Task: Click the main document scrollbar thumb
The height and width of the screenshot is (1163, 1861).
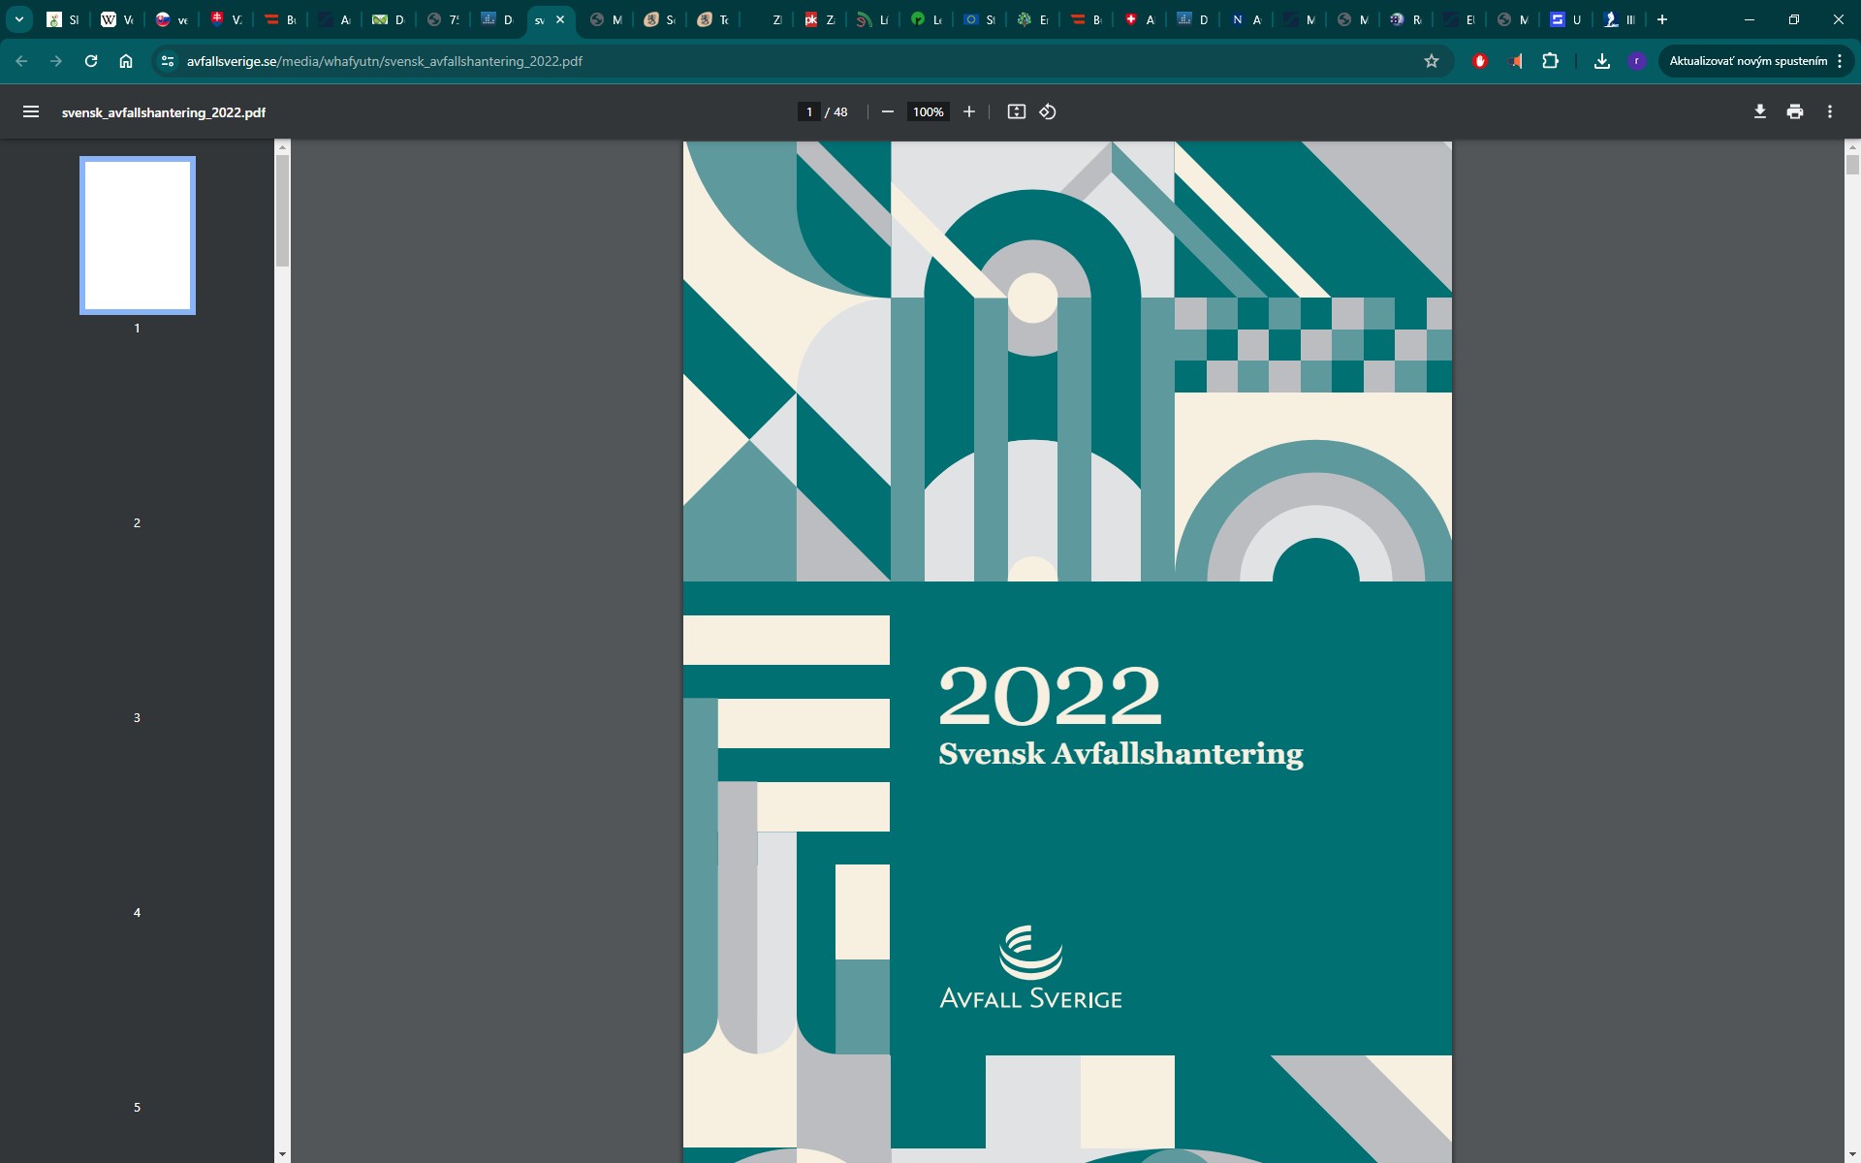Action: coord(1852,165)
